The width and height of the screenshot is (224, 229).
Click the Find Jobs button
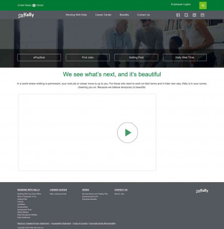click(x=87, y=57)
